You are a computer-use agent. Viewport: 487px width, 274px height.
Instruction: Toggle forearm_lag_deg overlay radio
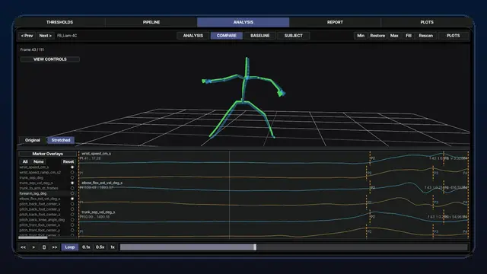point(72,193)
